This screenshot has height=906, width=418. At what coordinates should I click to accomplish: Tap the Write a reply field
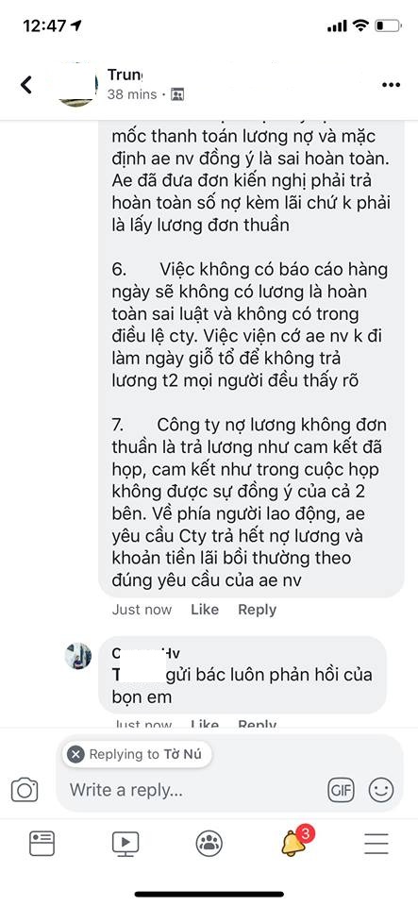pyautogui.click(x=191, y=790)
